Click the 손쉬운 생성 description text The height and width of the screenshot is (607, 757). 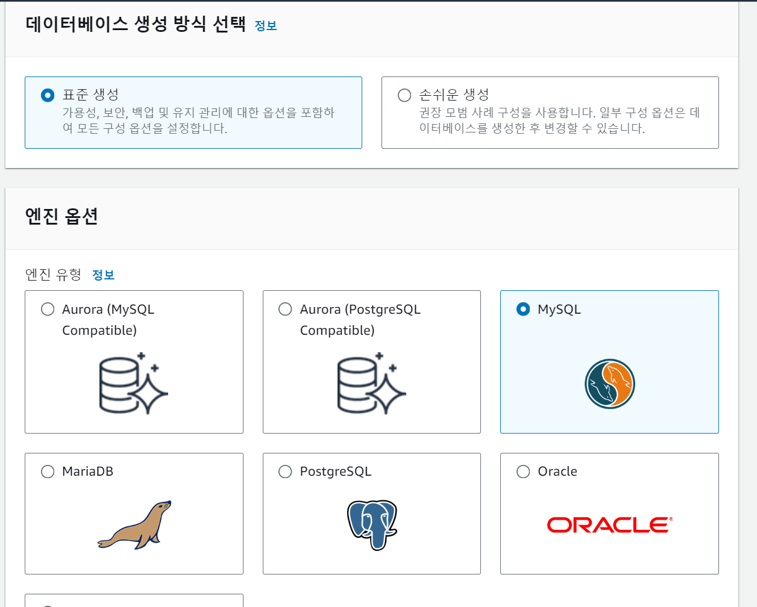point(559,120)
